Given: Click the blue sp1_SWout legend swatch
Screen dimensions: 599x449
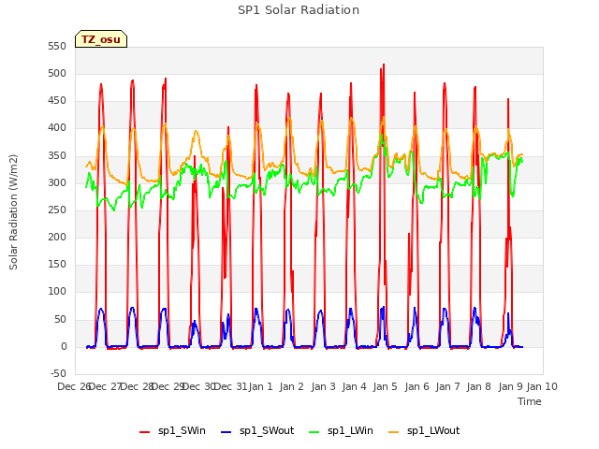Looking at the screenshot, I should pyautogui.click(x=226, y=432).
